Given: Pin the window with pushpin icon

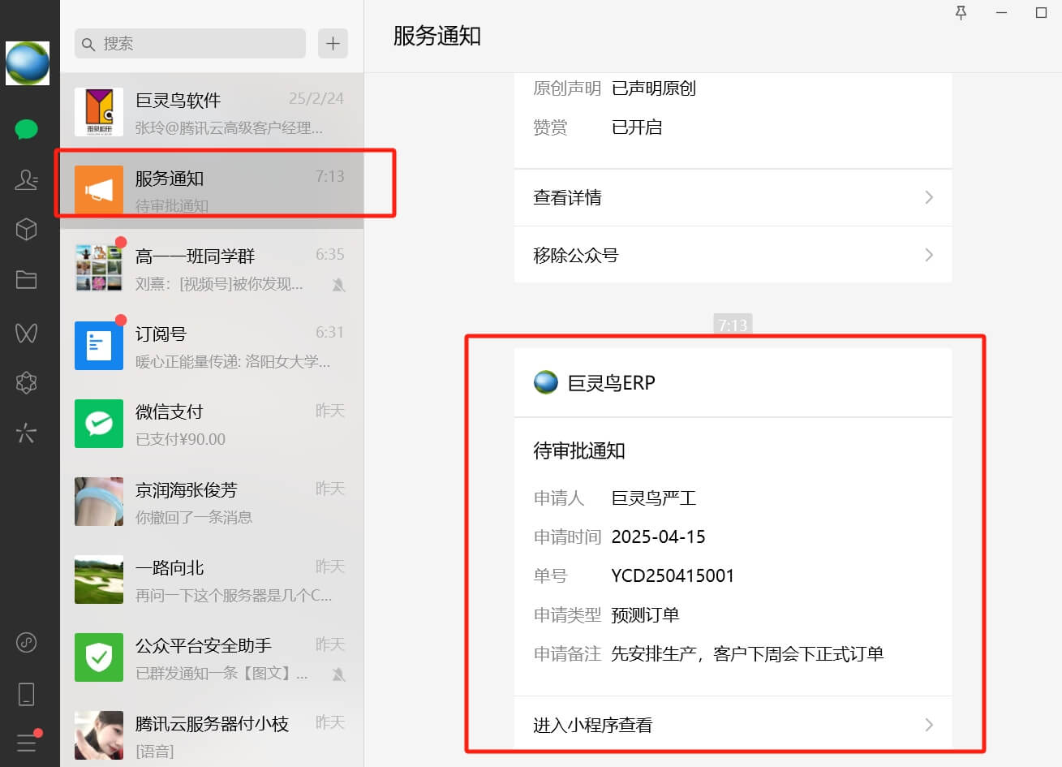Looking at the screenshot, I should (x=961, y=13).
